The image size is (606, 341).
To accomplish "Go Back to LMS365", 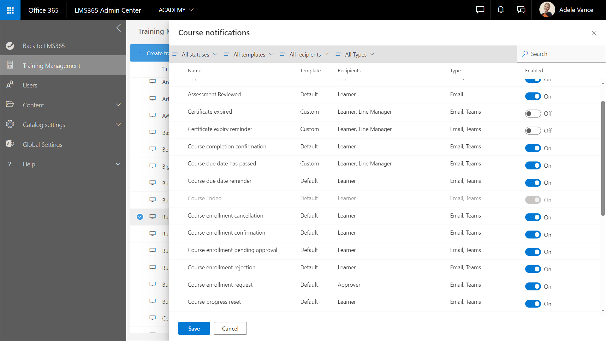I will [x=44, y=46].
